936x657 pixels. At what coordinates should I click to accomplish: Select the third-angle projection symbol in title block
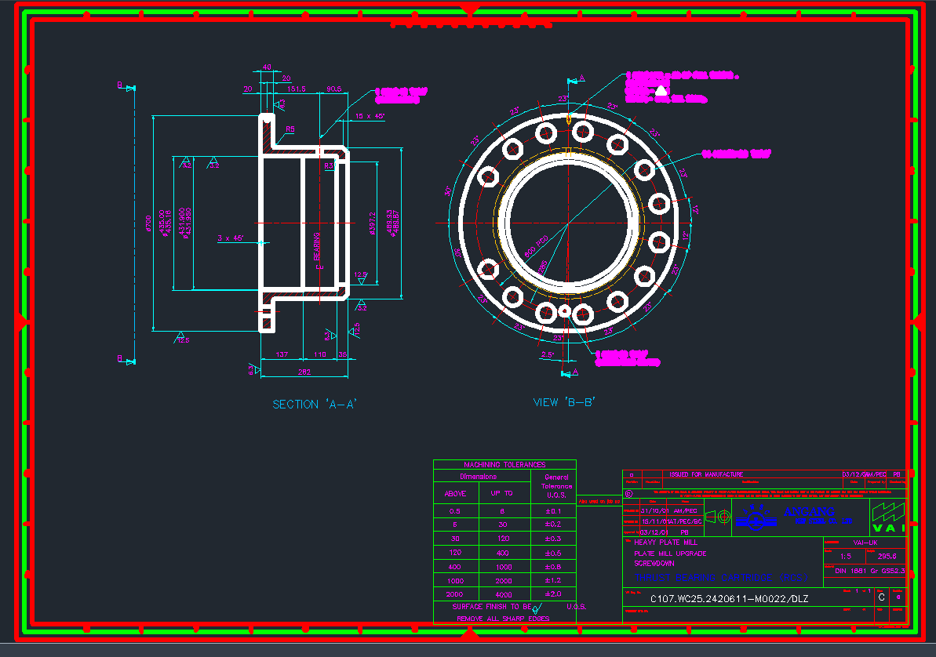tap(718, 517)
